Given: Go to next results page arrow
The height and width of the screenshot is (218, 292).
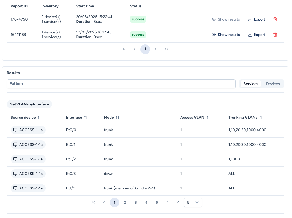Looking at the screenshot, I should [167, 202].
